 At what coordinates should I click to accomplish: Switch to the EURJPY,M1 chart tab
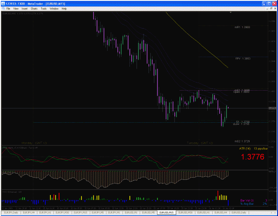(x=114, y=212)
